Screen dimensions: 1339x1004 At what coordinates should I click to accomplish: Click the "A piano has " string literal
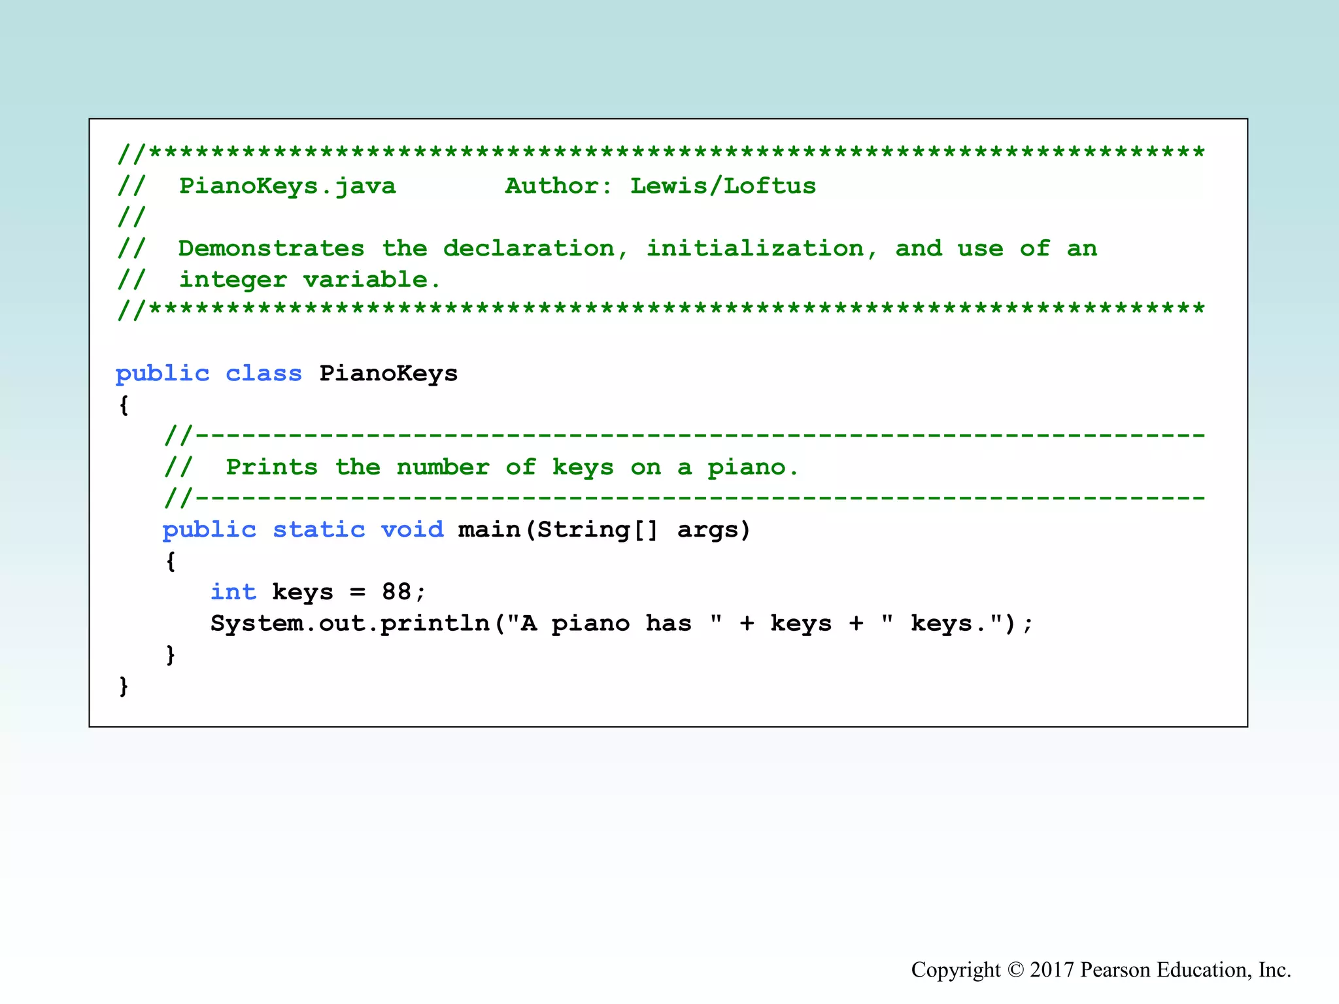[x=615, y=624]
